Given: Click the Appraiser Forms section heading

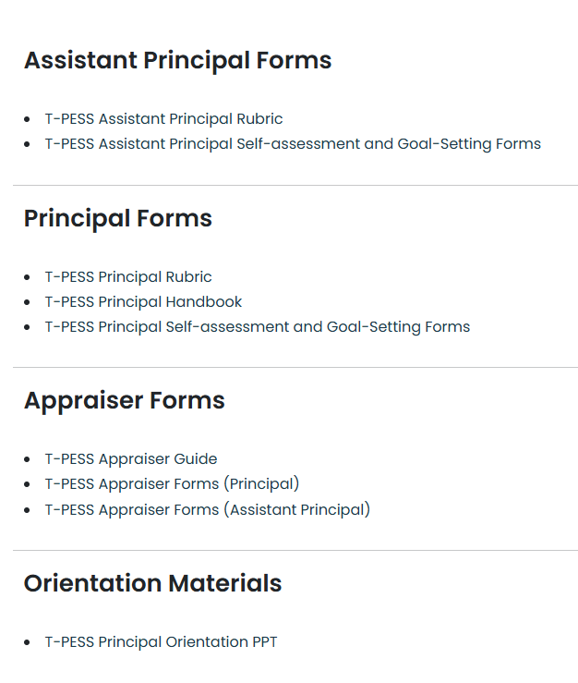Looking at the screenshot, I should [x=125, y=400].
